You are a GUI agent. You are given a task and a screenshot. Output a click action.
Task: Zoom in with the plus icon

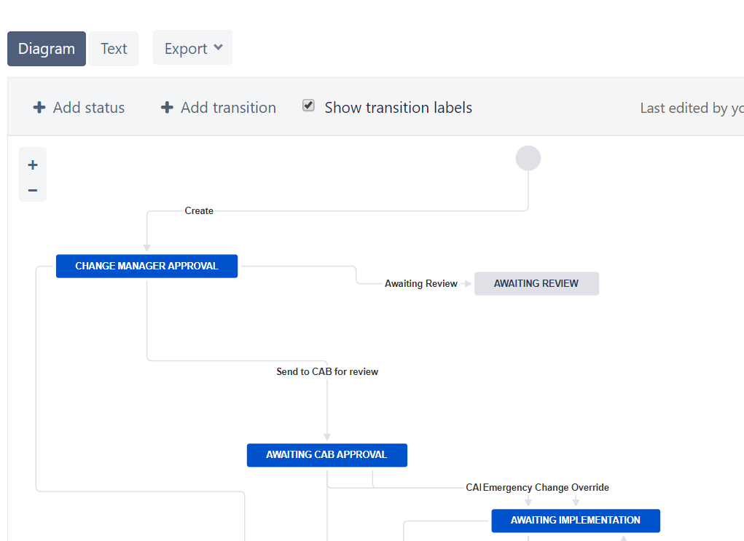pyautogui.click(x=33, y=165)
